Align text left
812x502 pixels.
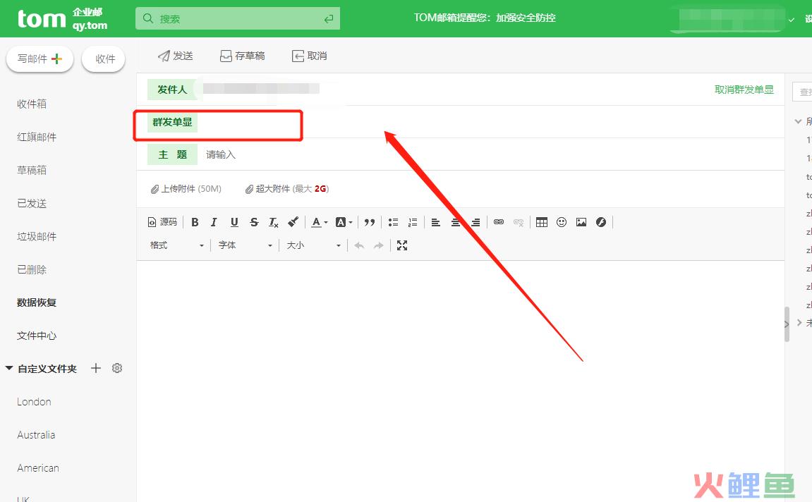pos(435,222)
